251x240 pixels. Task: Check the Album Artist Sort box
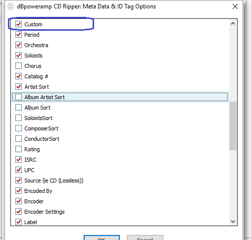point(18,97)
